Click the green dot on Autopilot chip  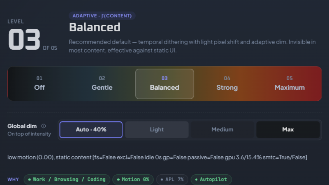click(x=196, y=180)
